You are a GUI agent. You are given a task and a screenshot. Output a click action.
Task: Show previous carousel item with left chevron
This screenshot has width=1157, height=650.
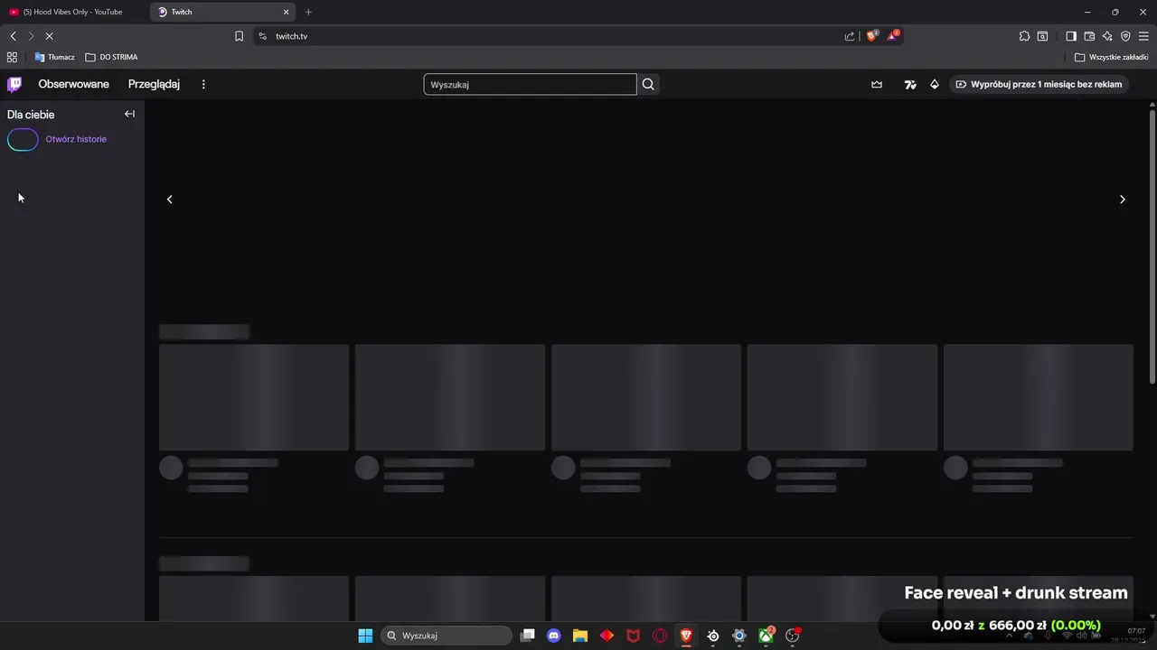pyautogui.click(x=169, y=200)
